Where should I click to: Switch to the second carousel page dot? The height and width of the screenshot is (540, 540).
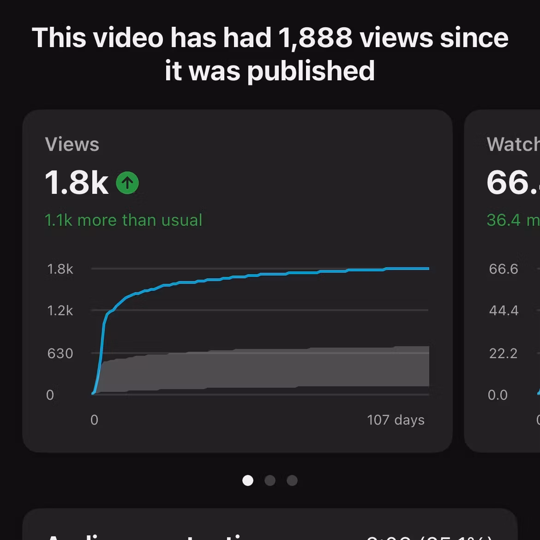(270, 480)
